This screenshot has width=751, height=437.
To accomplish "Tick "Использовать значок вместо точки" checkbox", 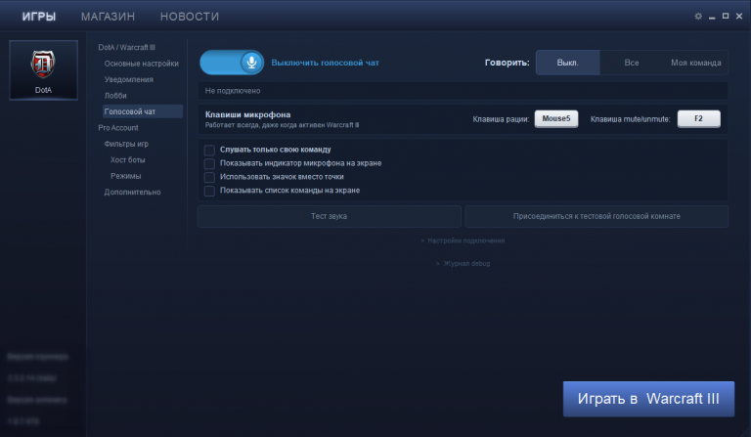I will click(209, 177).
